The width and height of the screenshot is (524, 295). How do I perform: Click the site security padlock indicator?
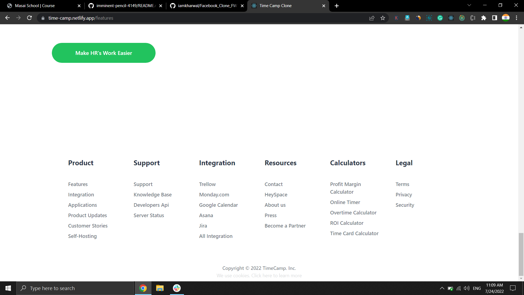43,18
